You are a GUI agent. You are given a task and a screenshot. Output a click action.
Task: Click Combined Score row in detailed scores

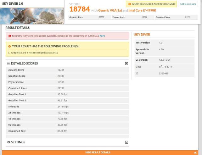click(67, 88)
